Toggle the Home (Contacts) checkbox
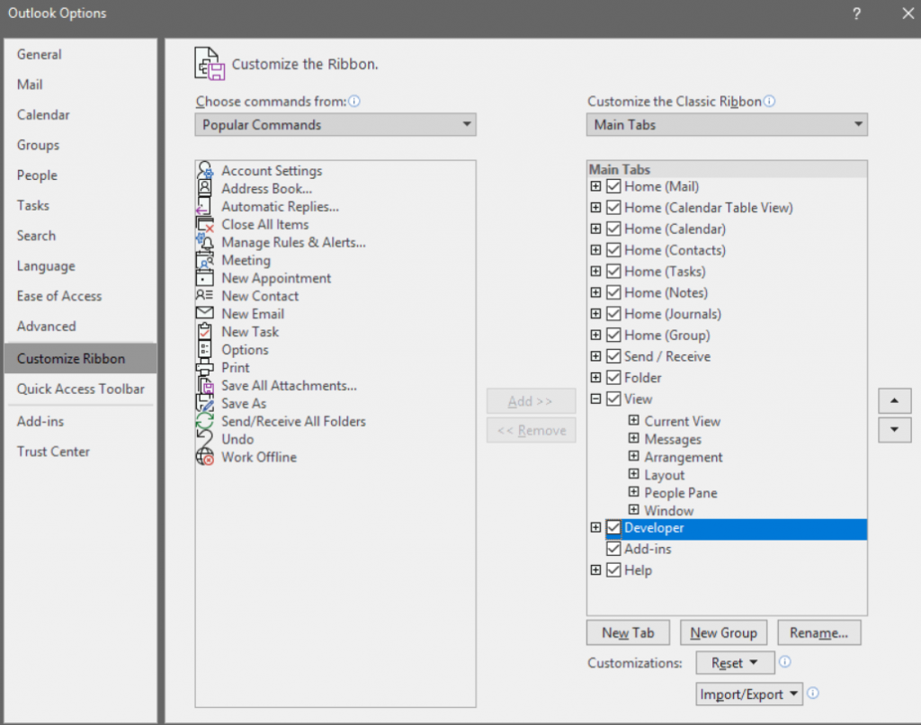 [613, 250]
